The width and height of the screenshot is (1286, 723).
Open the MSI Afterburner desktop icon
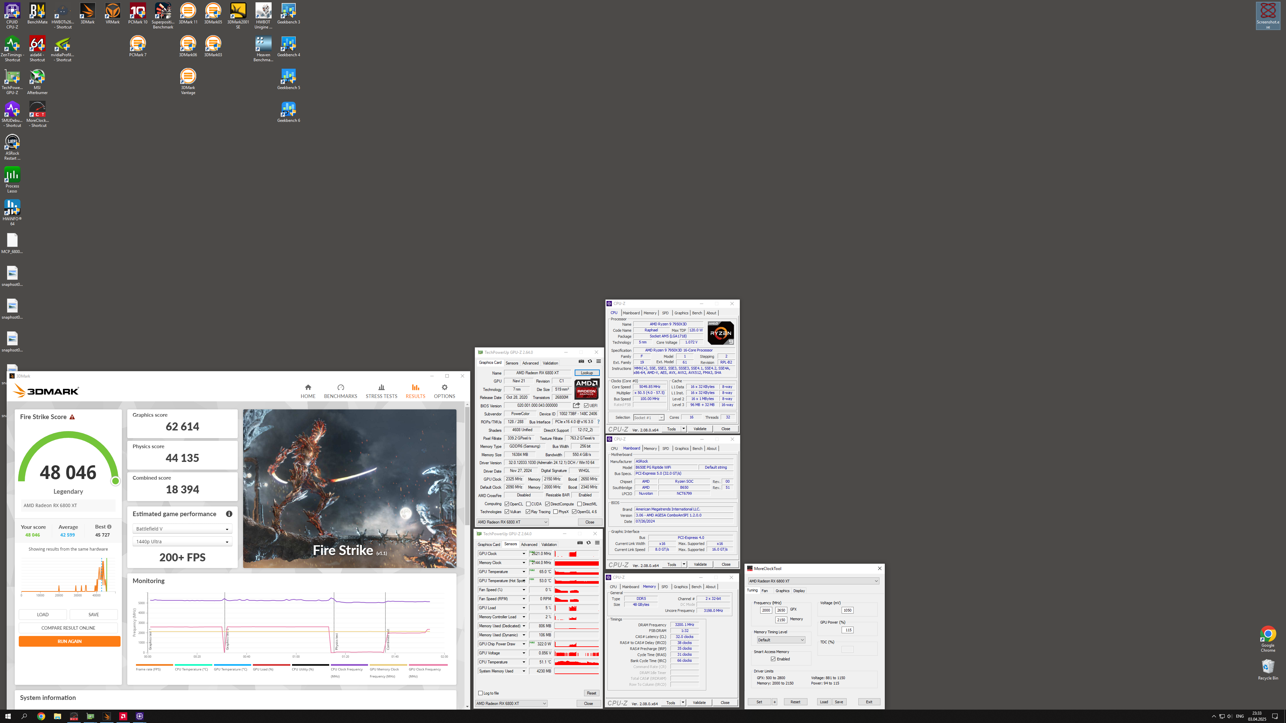pos(37,82)
